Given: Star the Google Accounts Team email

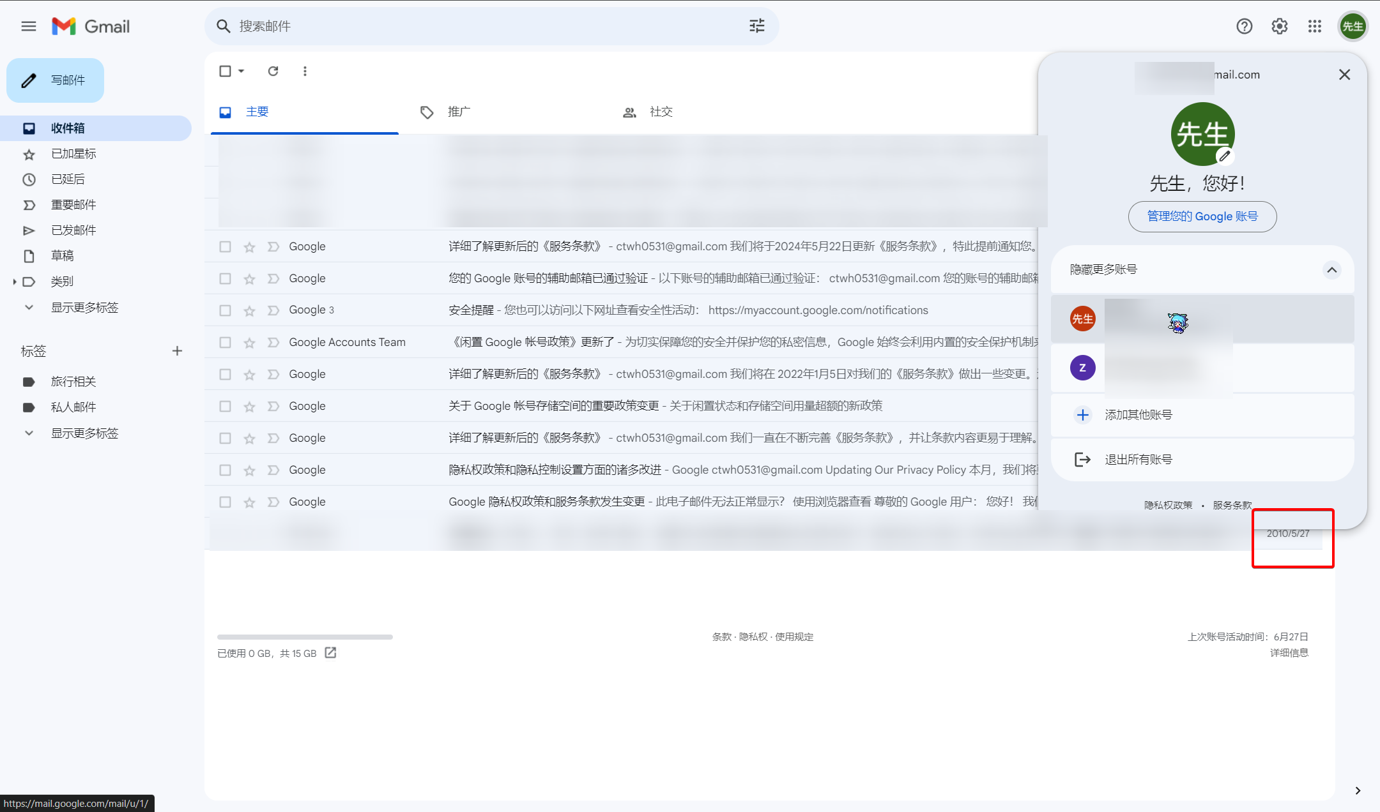Looking at the screenshot, I should pyautogui.click(x=249, y=343).
